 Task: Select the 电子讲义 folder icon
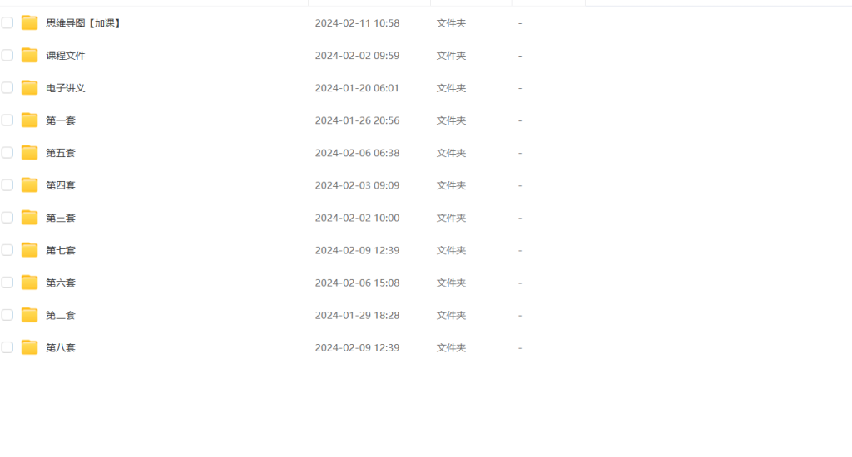tap(29, 88)
